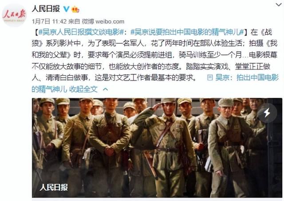Open the soldiers photo thumbnail
Viewport: 284px width, 201px height.
pyautogui.click(x=157, y=148)
